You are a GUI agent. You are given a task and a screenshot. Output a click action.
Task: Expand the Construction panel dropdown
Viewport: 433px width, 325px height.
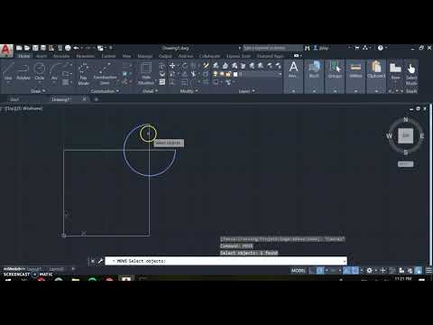click(105, 91)
